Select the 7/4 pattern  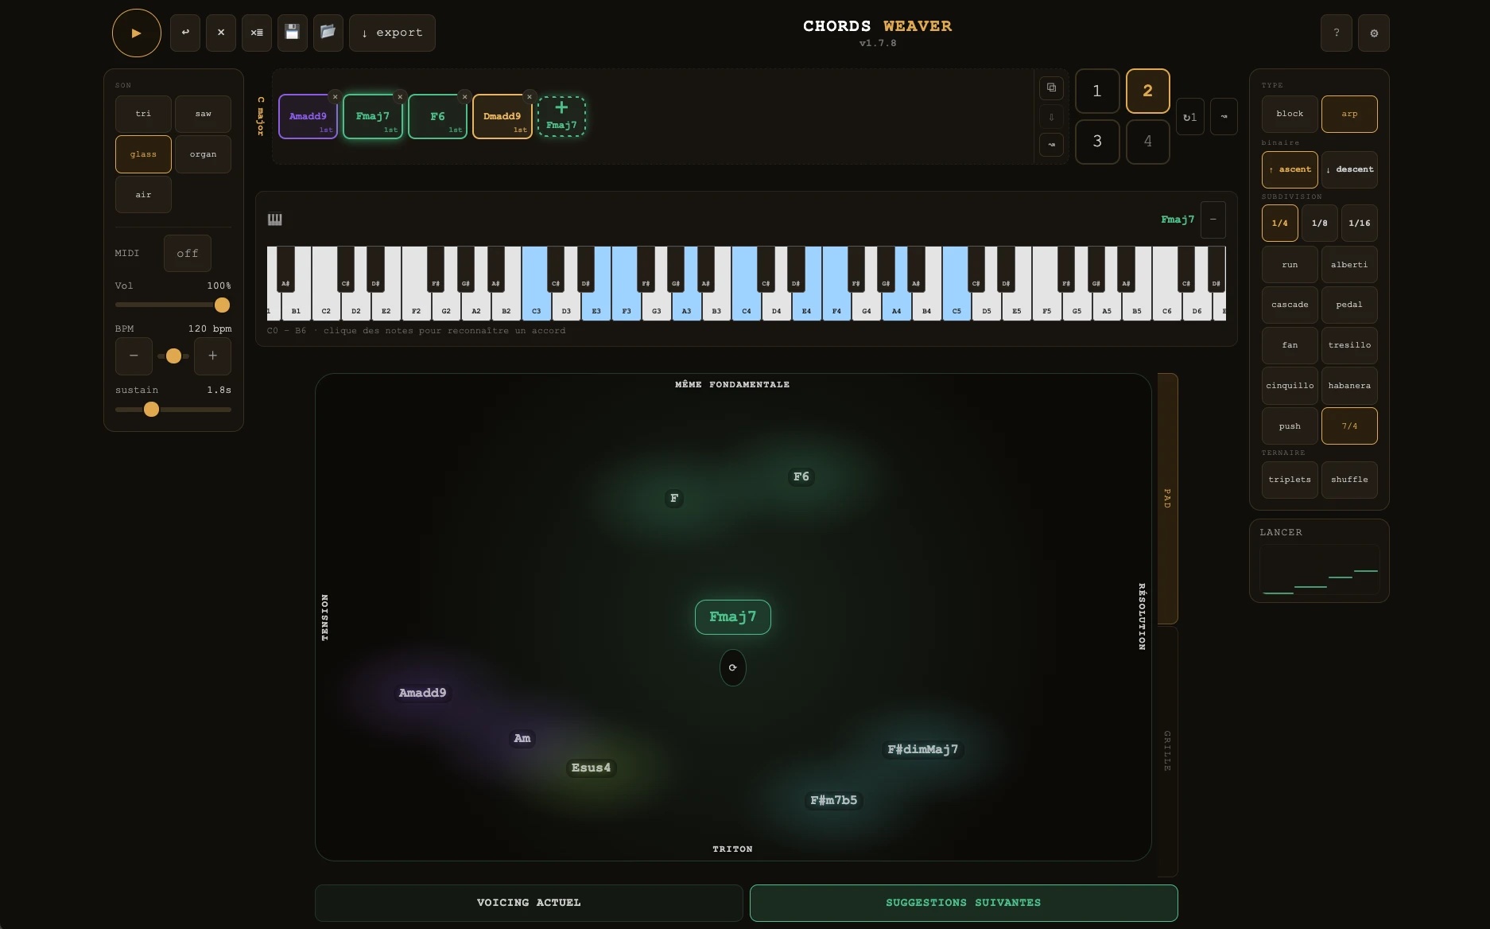pos(1349,426)
